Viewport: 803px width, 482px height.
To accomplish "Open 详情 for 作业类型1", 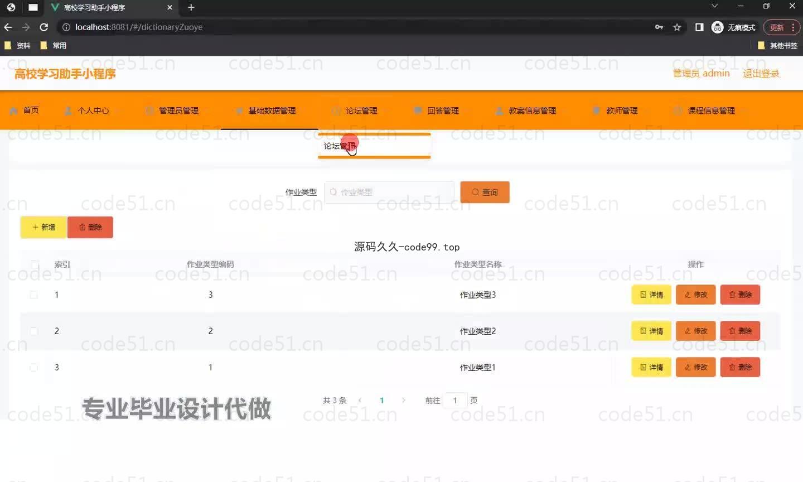I will click(651, 367).
